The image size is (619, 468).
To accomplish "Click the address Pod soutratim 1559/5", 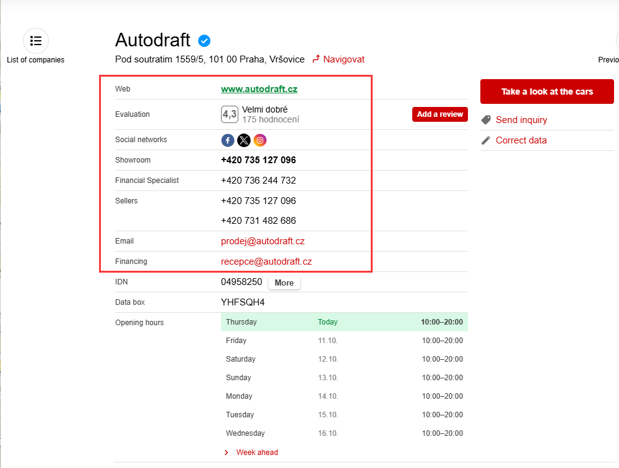I will 210,59.
